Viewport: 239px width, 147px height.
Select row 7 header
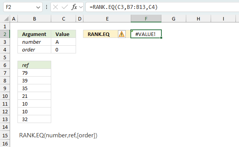coord(5,73)
